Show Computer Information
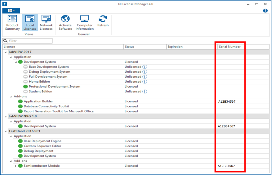This screenshot has height=175, width=272. pyautogui.click(x=84, y=23)
